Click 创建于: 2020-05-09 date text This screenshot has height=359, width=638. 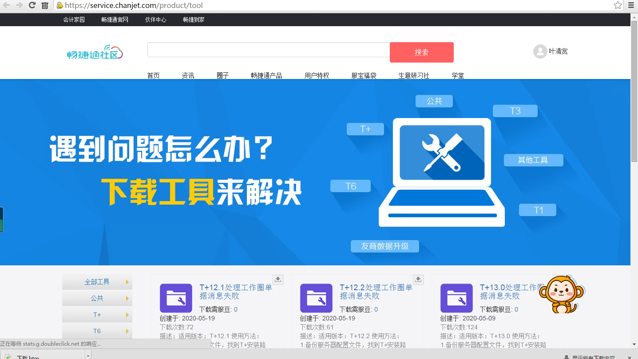click(x=468, y=318)
